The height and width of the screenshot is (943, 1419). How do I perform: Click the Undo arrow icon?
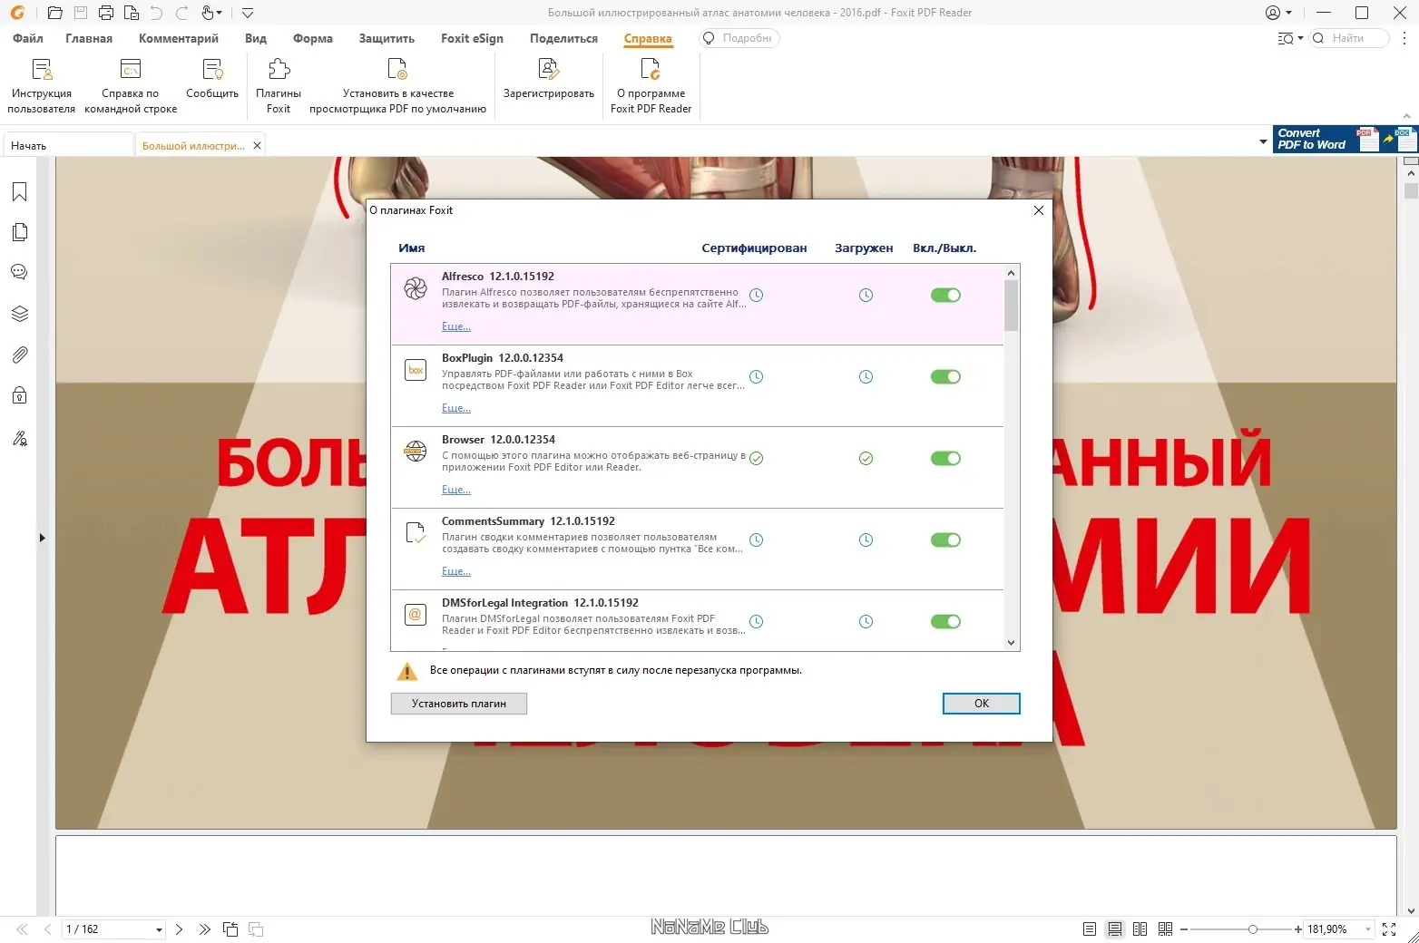156,13
